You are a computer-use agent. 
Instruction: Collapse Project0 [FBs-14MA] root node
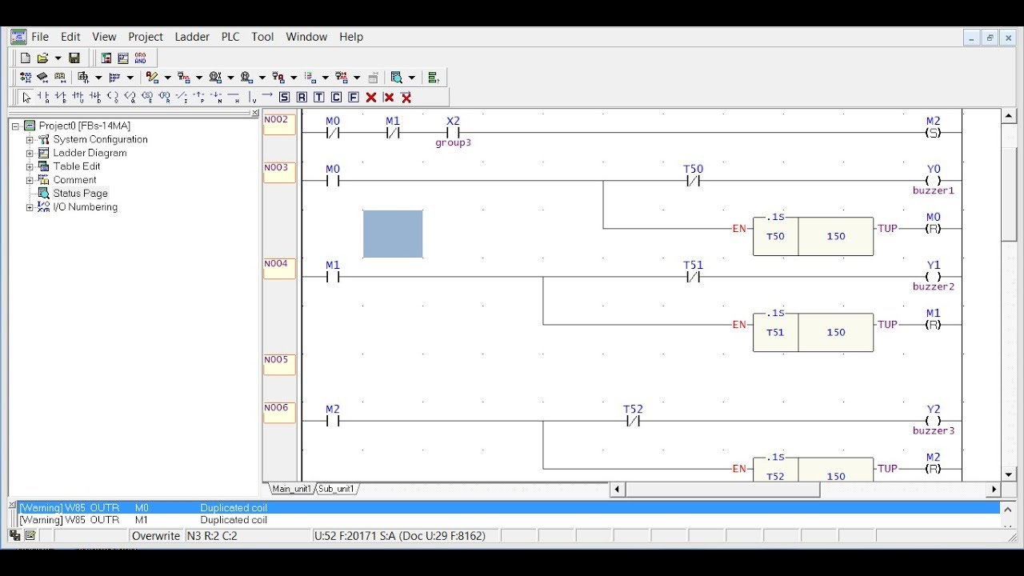click(15, 126)
